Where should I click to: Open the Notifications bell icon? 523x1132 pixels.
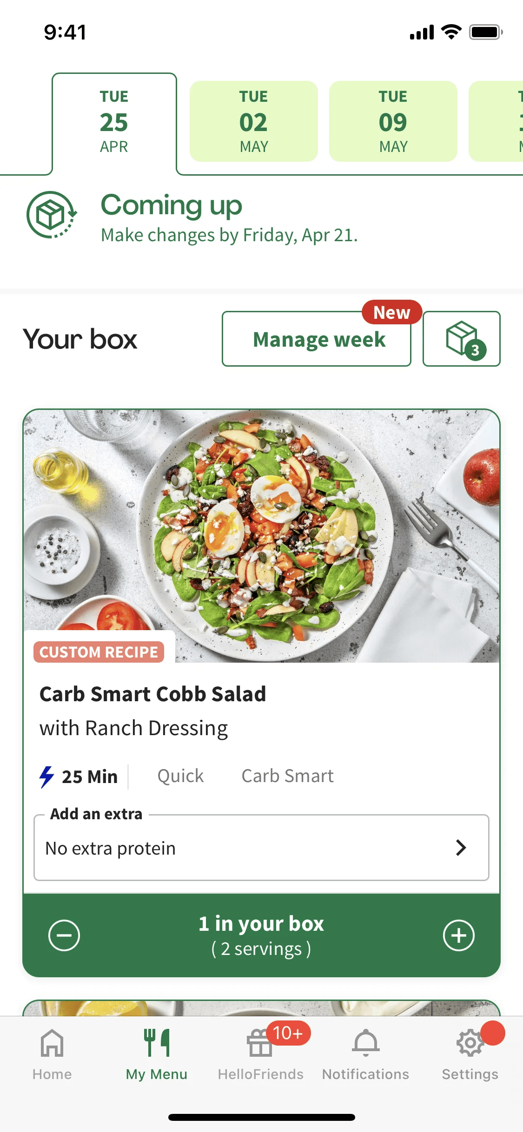366,1043
